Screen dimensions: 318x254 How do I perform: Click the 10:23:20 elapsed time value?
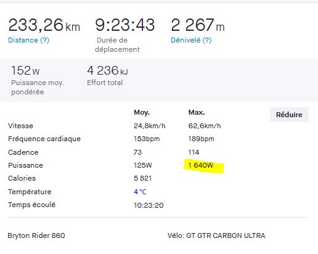(x=149, y=205)
